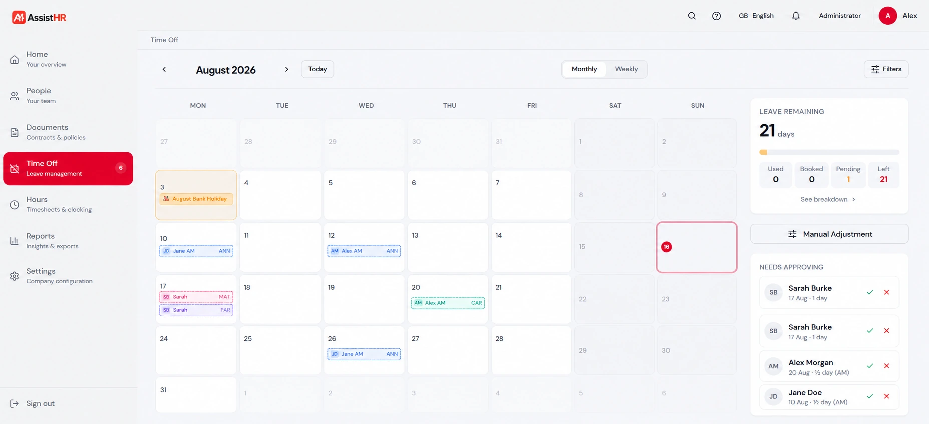This screenshot has width=929, height=424.
Task: Click the leave remaining progress bar
Action: (829, 152)
